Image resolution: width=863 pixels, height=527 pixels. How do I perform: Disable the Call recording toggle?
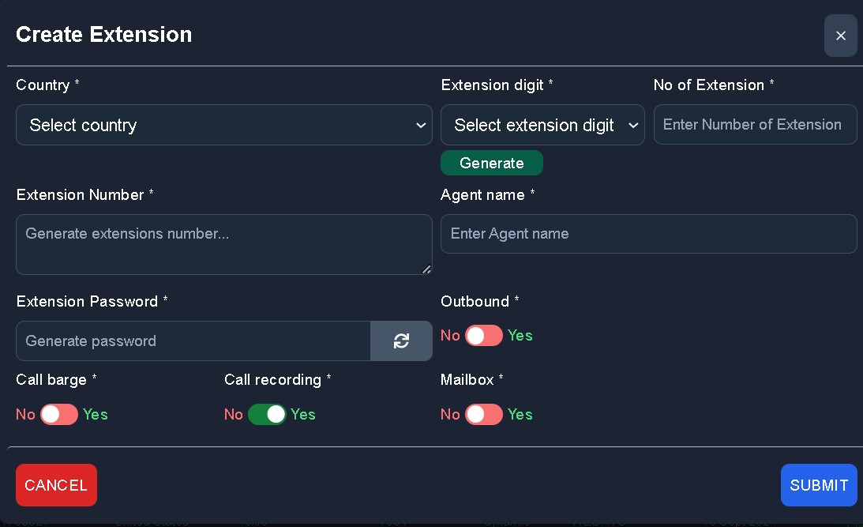pyautogui.click(x=267, y=415)
